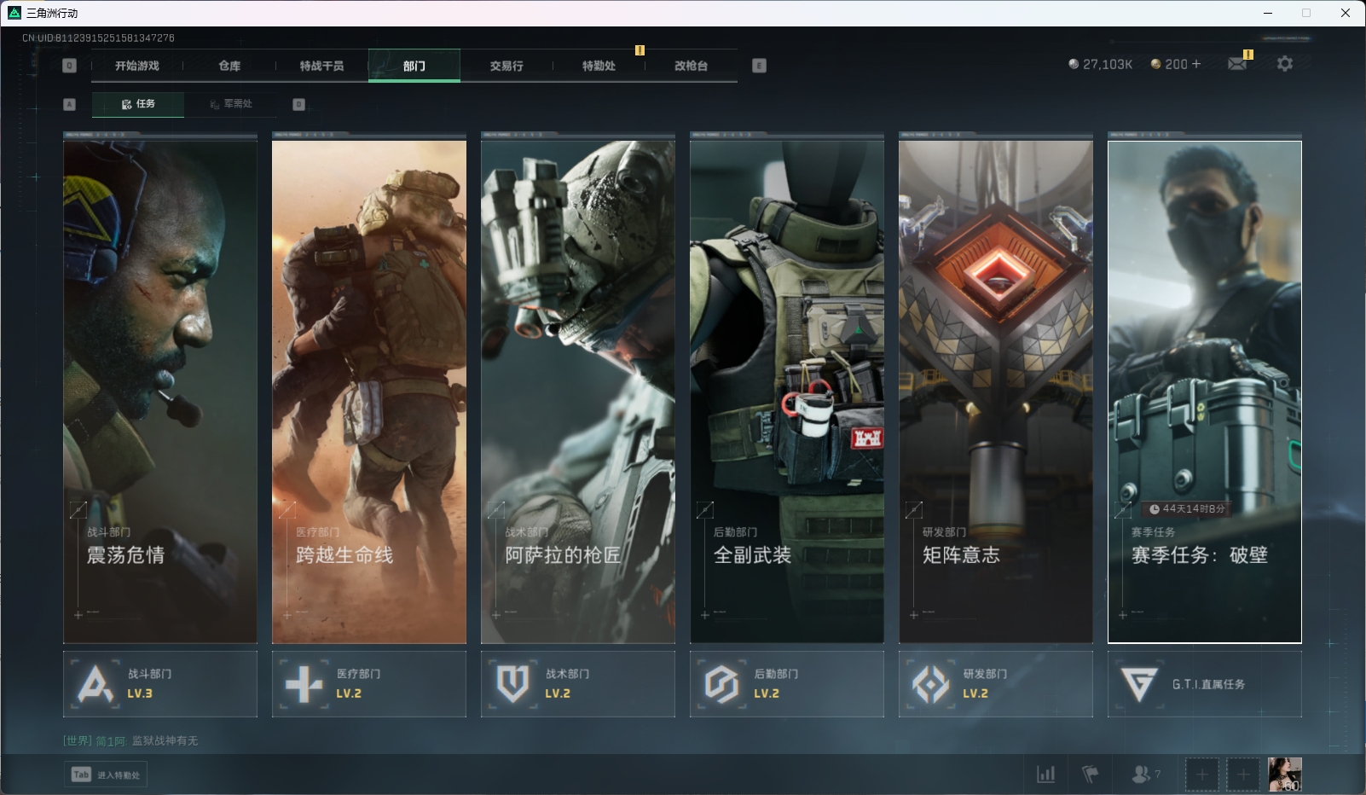This screenshot has width=1366, height=795.
Task: Click the first empty squad slot plus
Action: (1202, 775)
